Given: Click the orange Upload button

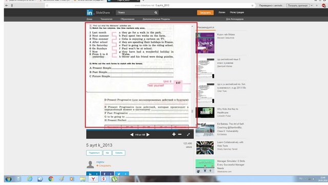Looking at the screenshot, I should 205,12.
